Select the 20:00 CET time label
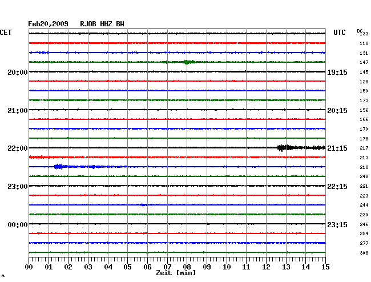The height and width of the screenshot is (282, 371). [x=18, y=72]
